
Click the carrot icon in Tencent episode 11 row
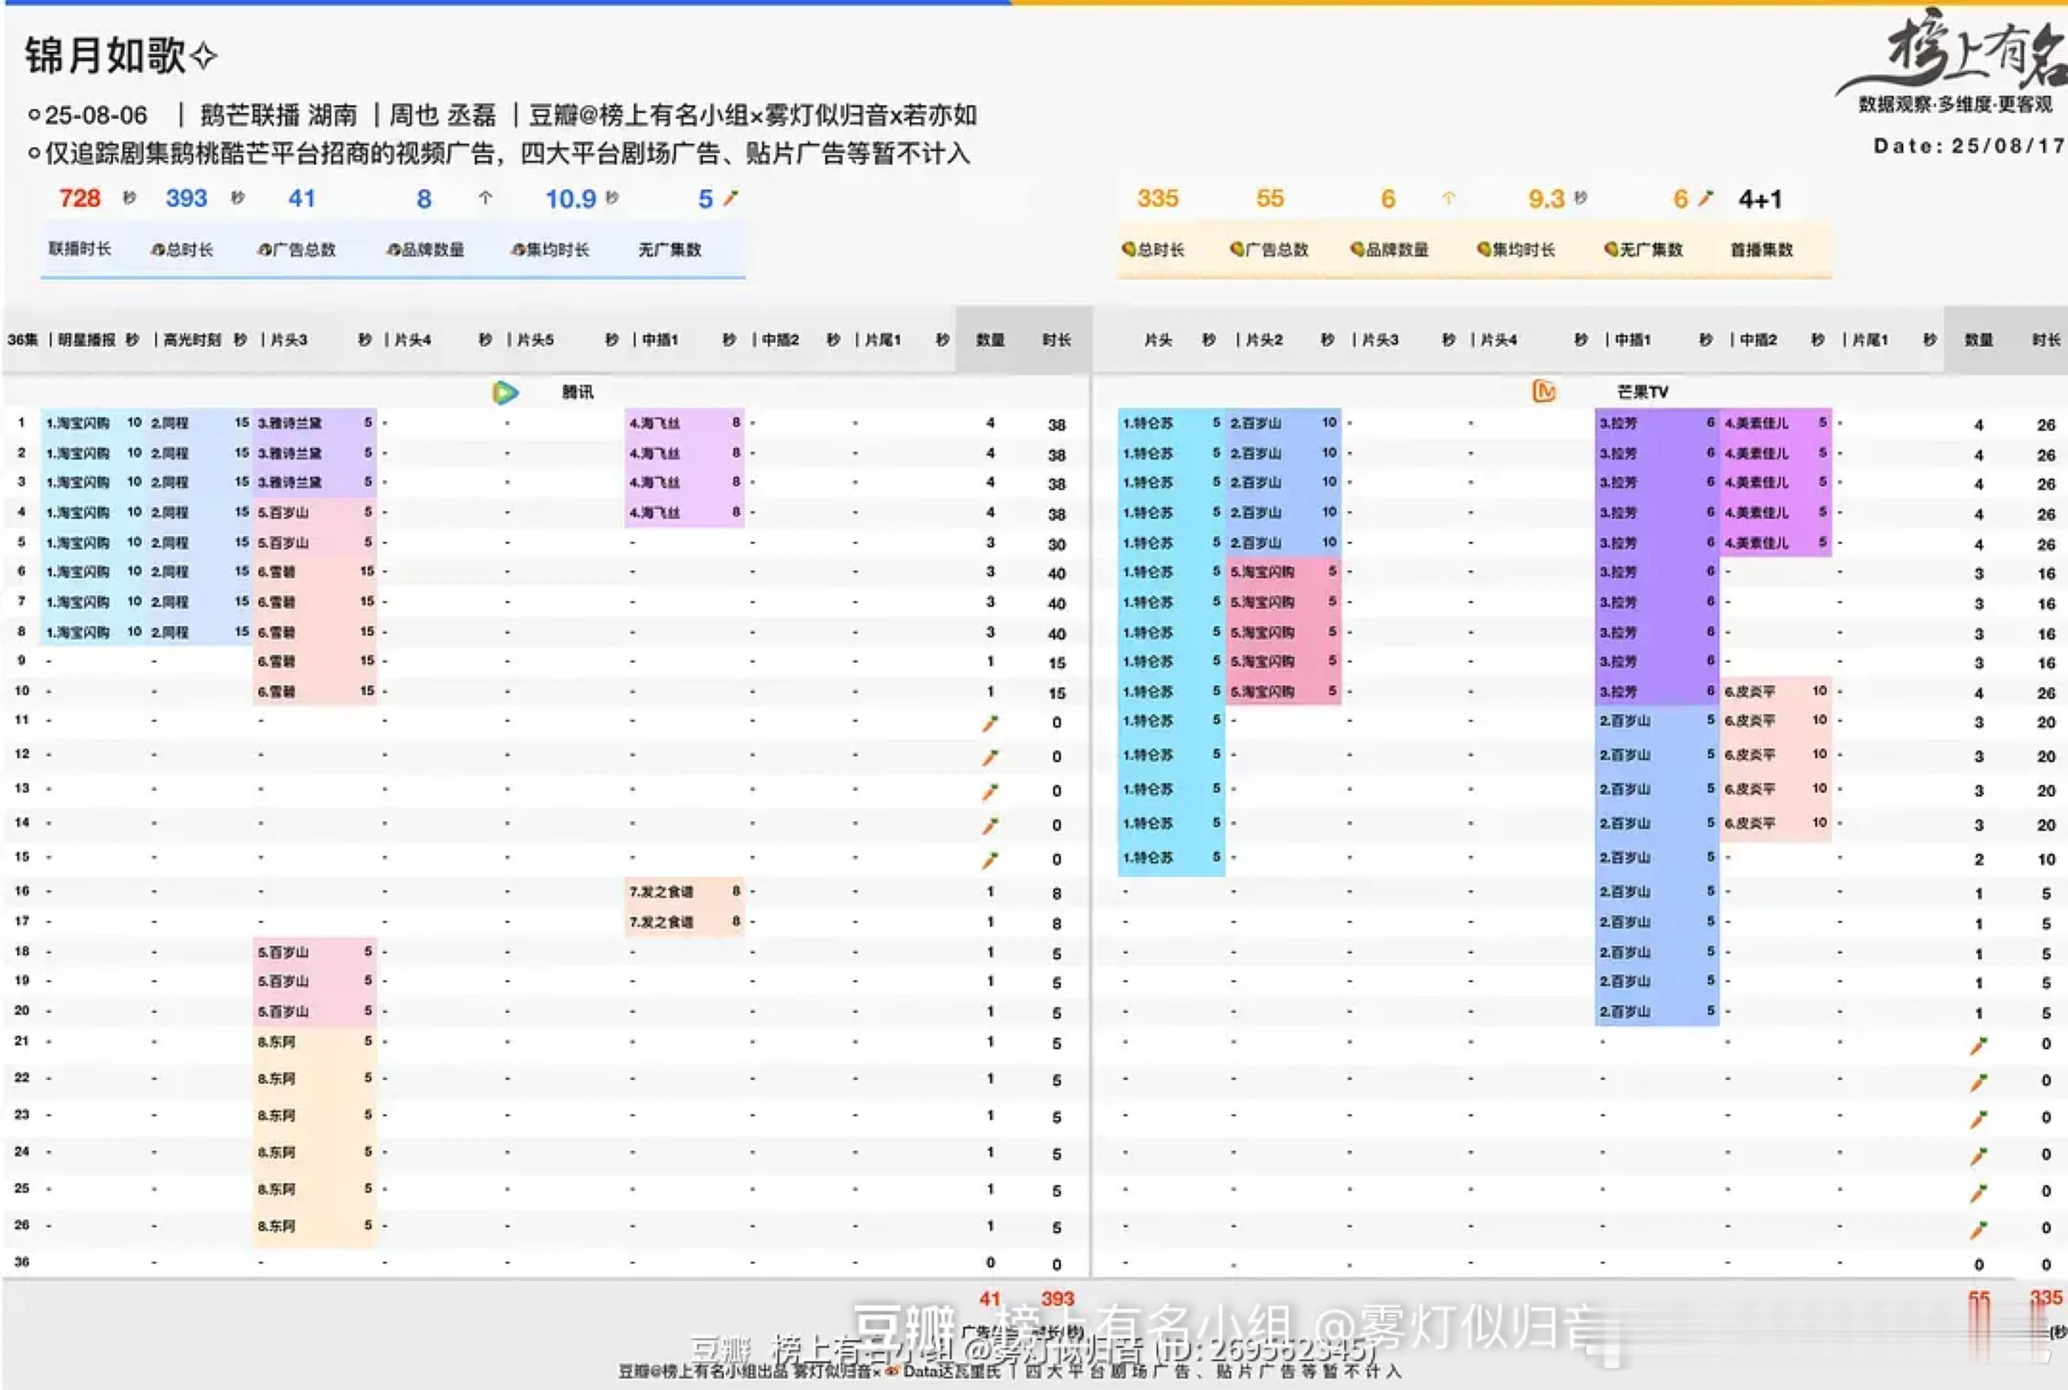tap(990, 723)
